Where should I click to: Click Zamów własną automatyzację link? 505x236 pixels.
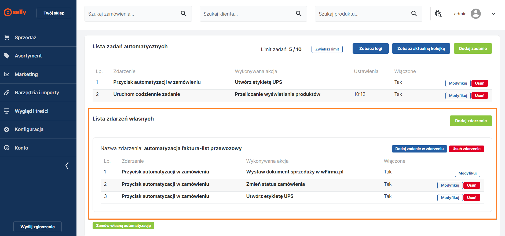click(x=123, y=226)
